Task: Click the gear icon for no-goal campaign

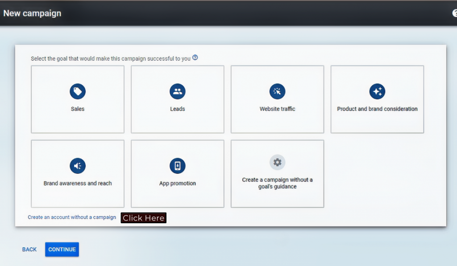Action: (277, 162)
